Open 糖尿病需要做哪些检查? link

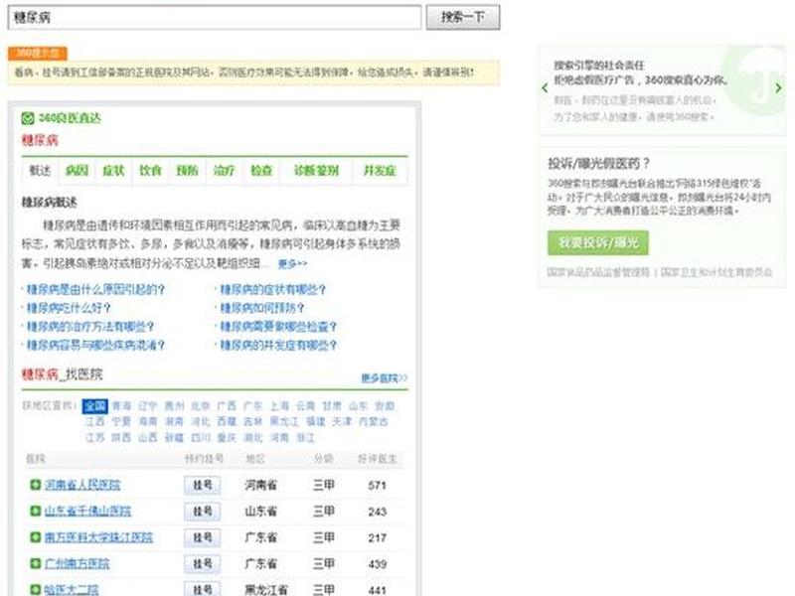[278, 327]
